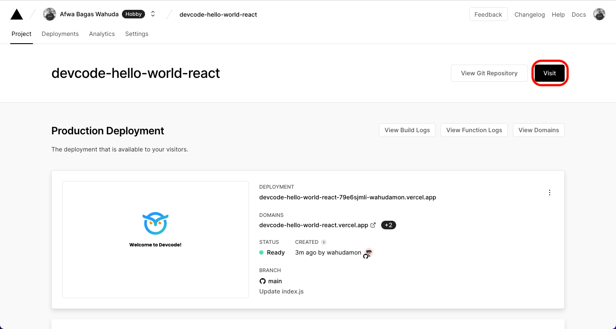Click the wahudamon committer avatar

368,253
